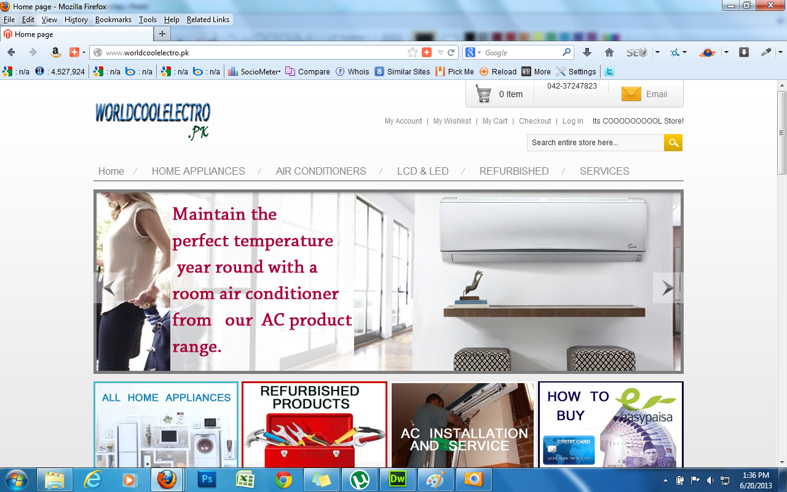Image resolution: width=787 pixels, height=492 pixels.
Task: Click the system tray volume icon
Action: tap(710, 480)
